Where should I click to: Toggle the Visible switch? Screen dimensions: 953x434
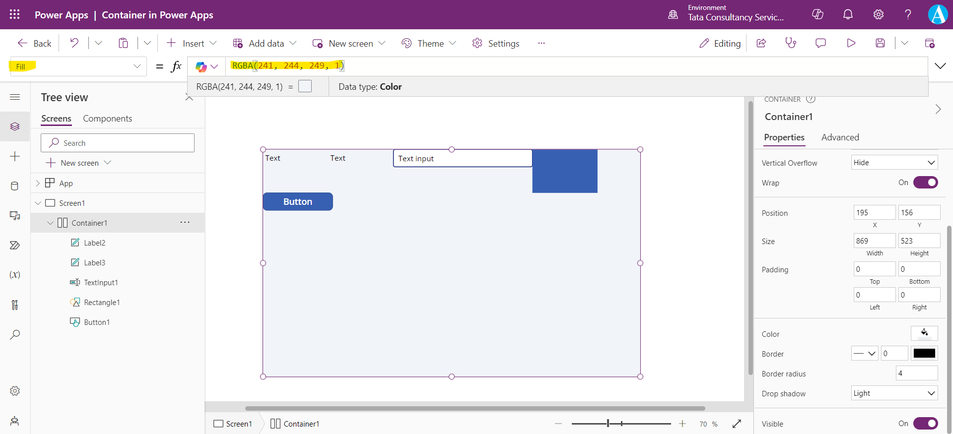925,424
